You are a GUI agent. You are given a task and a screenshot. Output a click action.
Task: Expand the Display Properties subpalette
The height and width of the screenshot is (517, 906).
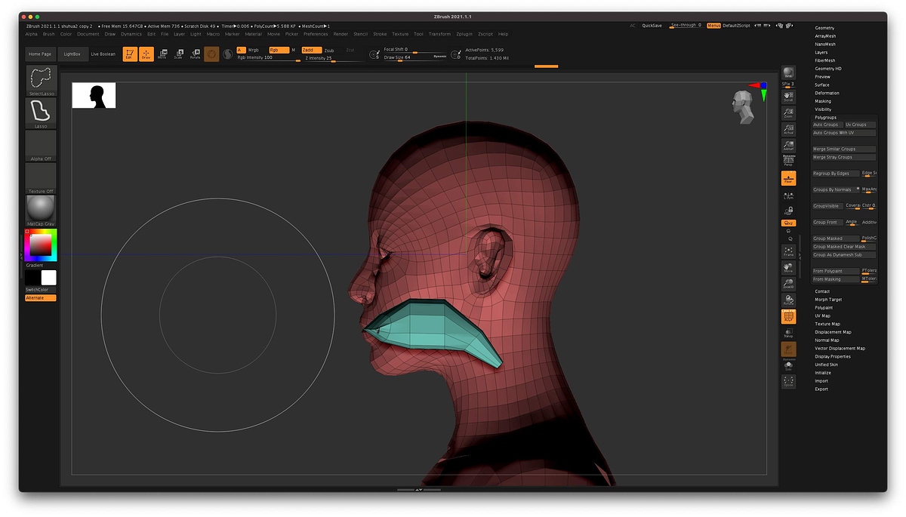pos(833,356)
